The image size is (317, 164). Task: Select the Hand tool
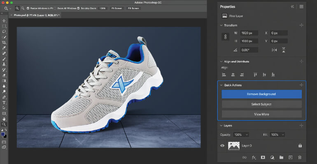(x=4, y=119)
